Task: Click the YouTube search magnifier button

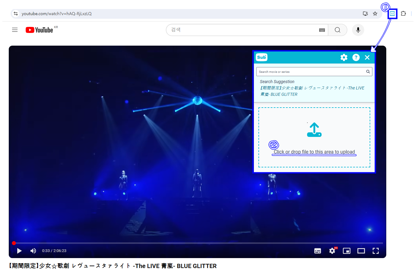Action: (x=338, y=30)
